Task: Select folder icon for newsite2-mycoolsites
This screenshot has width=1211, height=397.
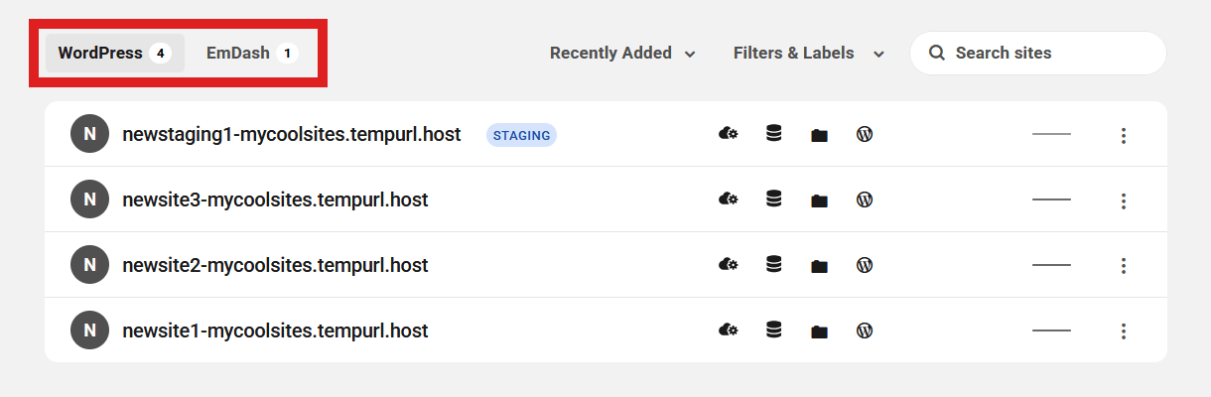Action: click(x=819, y=266)
